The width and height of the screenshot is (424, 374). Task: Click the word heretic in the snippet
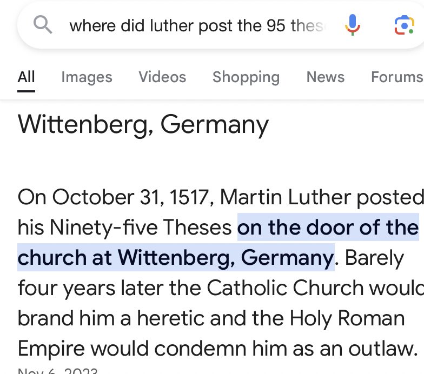pyautogui.click(x=171, y=318)
